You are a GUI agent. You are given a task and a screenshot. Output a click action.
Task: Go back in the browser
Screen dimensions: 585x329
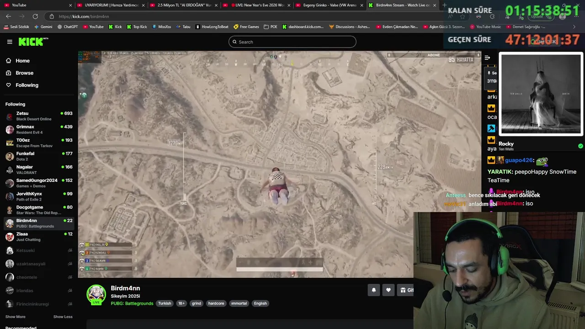click(8, 16)
